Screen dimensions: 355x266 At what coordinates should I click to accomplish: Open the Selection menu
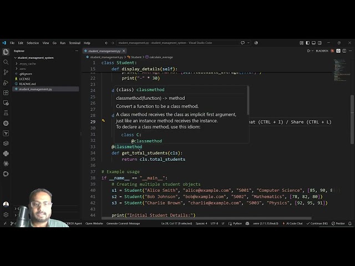33,43
